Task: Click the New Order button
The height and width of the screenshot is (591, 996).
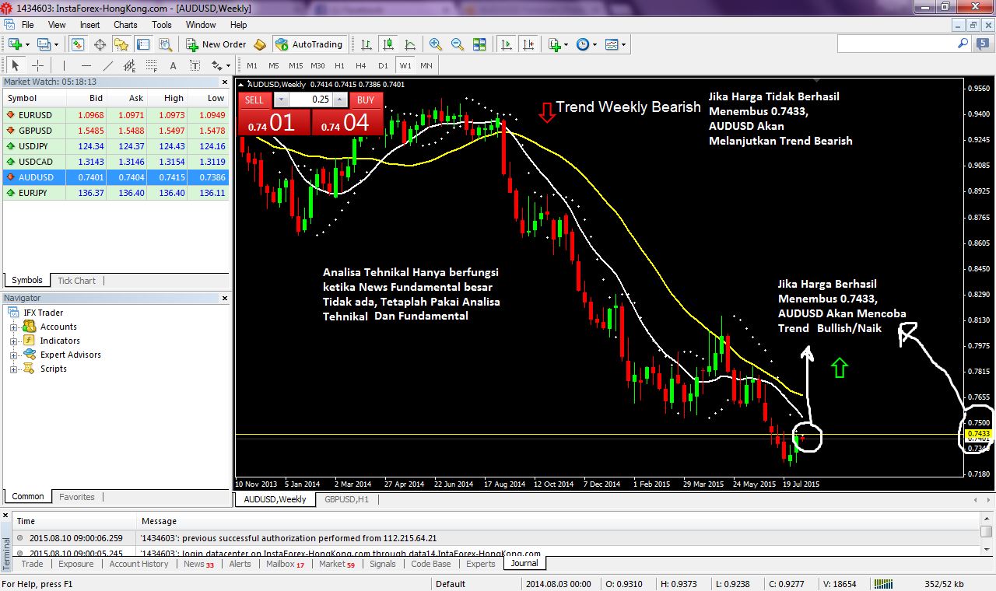Action: coord(216,44)
